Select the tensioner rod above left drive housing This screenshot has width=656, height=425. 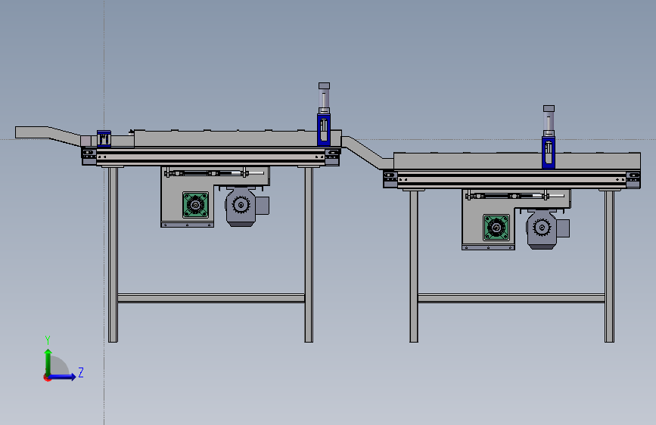[213, 172]
